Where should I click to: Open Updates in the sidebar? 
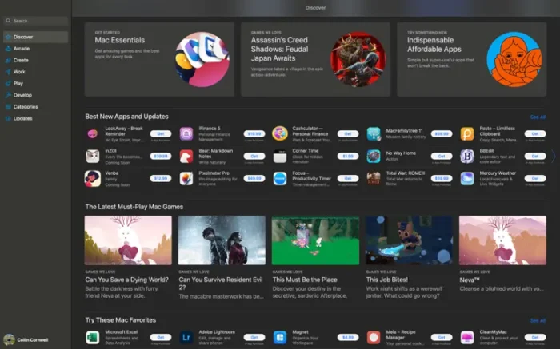click(x=35, y=118)
